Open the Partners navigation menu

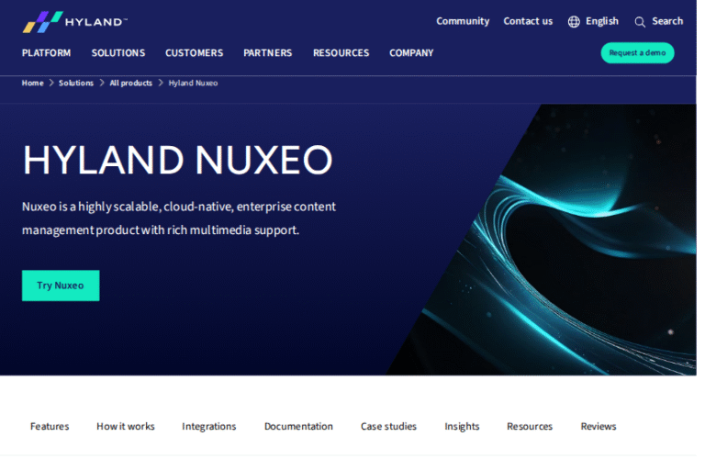click(267, 53)
